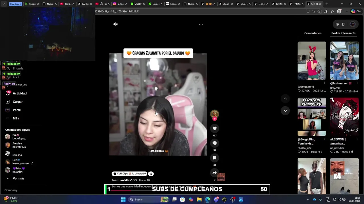
Task: Open the Windows Start menu
Action: [x=123, y=199]
